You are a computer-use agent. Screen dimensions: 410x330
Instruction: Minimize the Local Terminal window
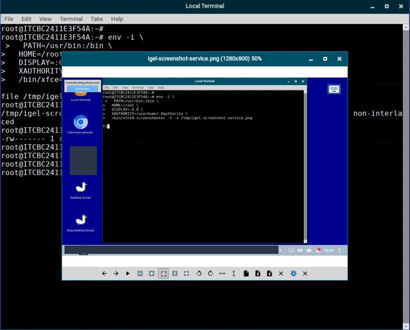click(373, 6)
